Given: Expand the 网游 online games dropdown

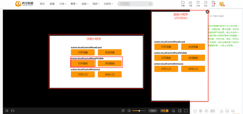Looking at the screenshot, I should click(96, 4).
